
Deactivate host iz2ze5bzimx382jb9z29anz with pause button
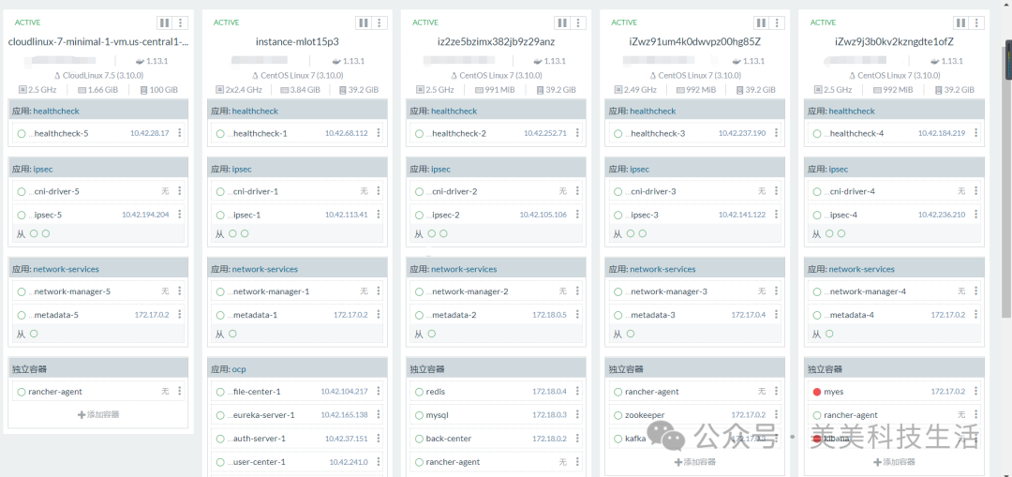point(561,22)
